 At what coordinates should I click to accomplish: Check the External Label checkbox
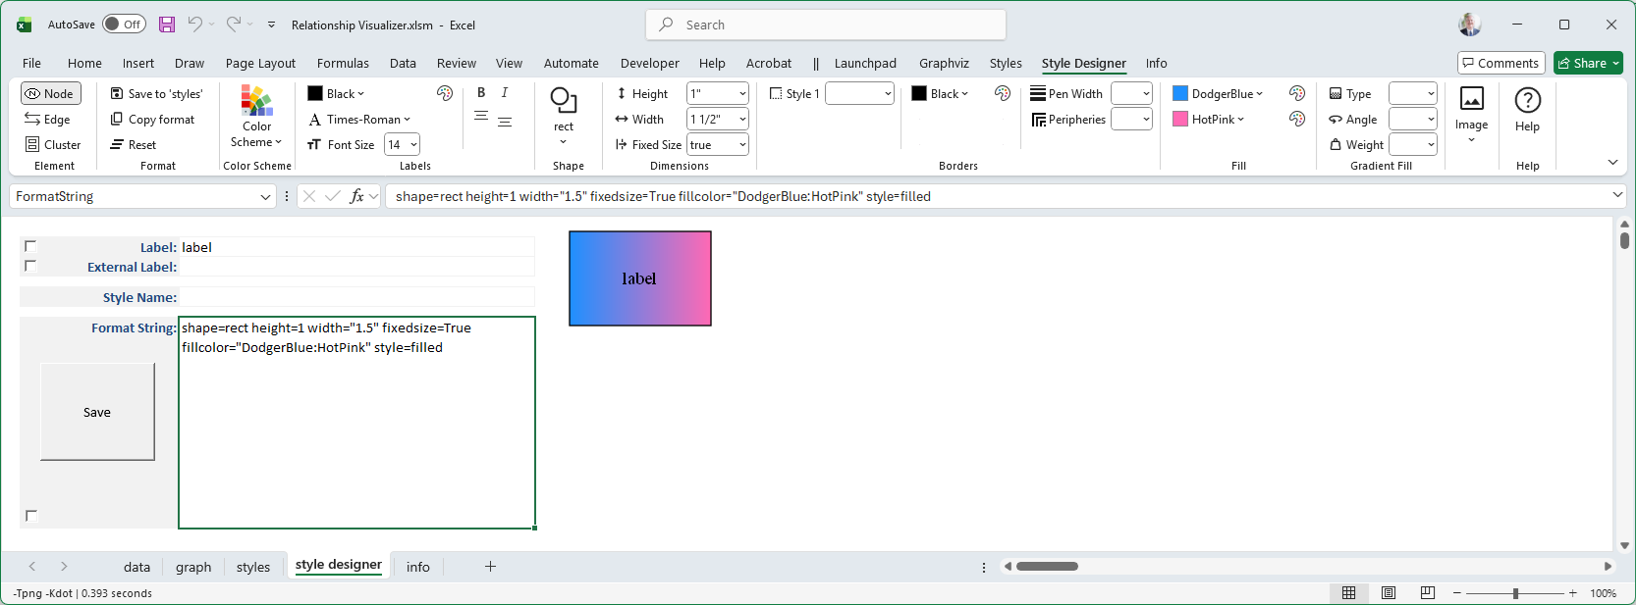point(30,266)
